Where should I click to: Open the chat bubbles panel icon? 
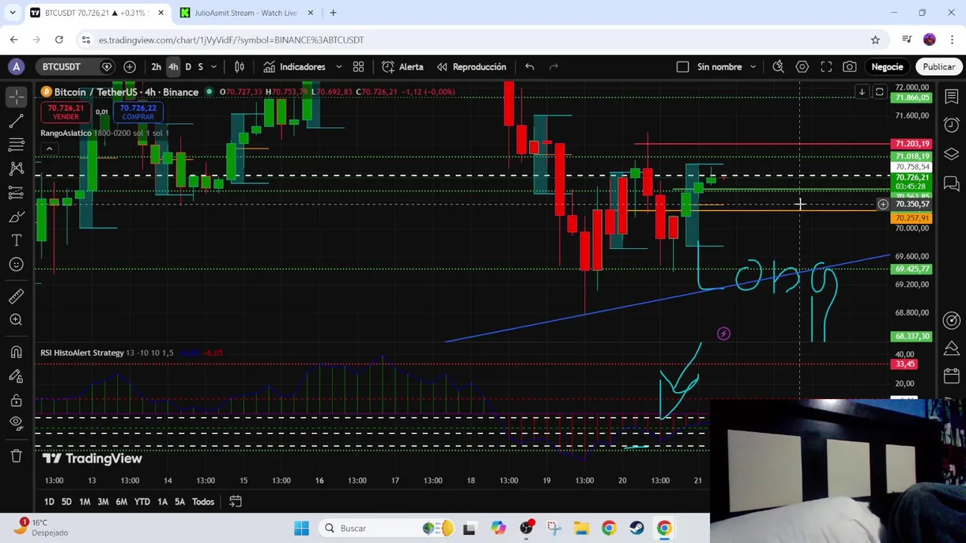(952, 183)
